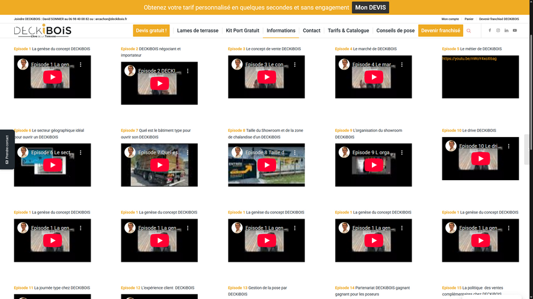
Task: Click the Mon compte link
Action: pyautogui.click(x=449, y=19)
